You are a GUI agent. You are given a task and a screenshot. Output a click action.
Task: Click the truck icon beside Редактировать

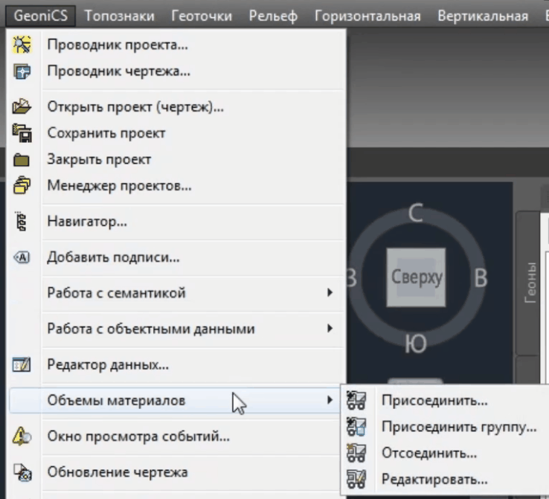pos(356,480)
